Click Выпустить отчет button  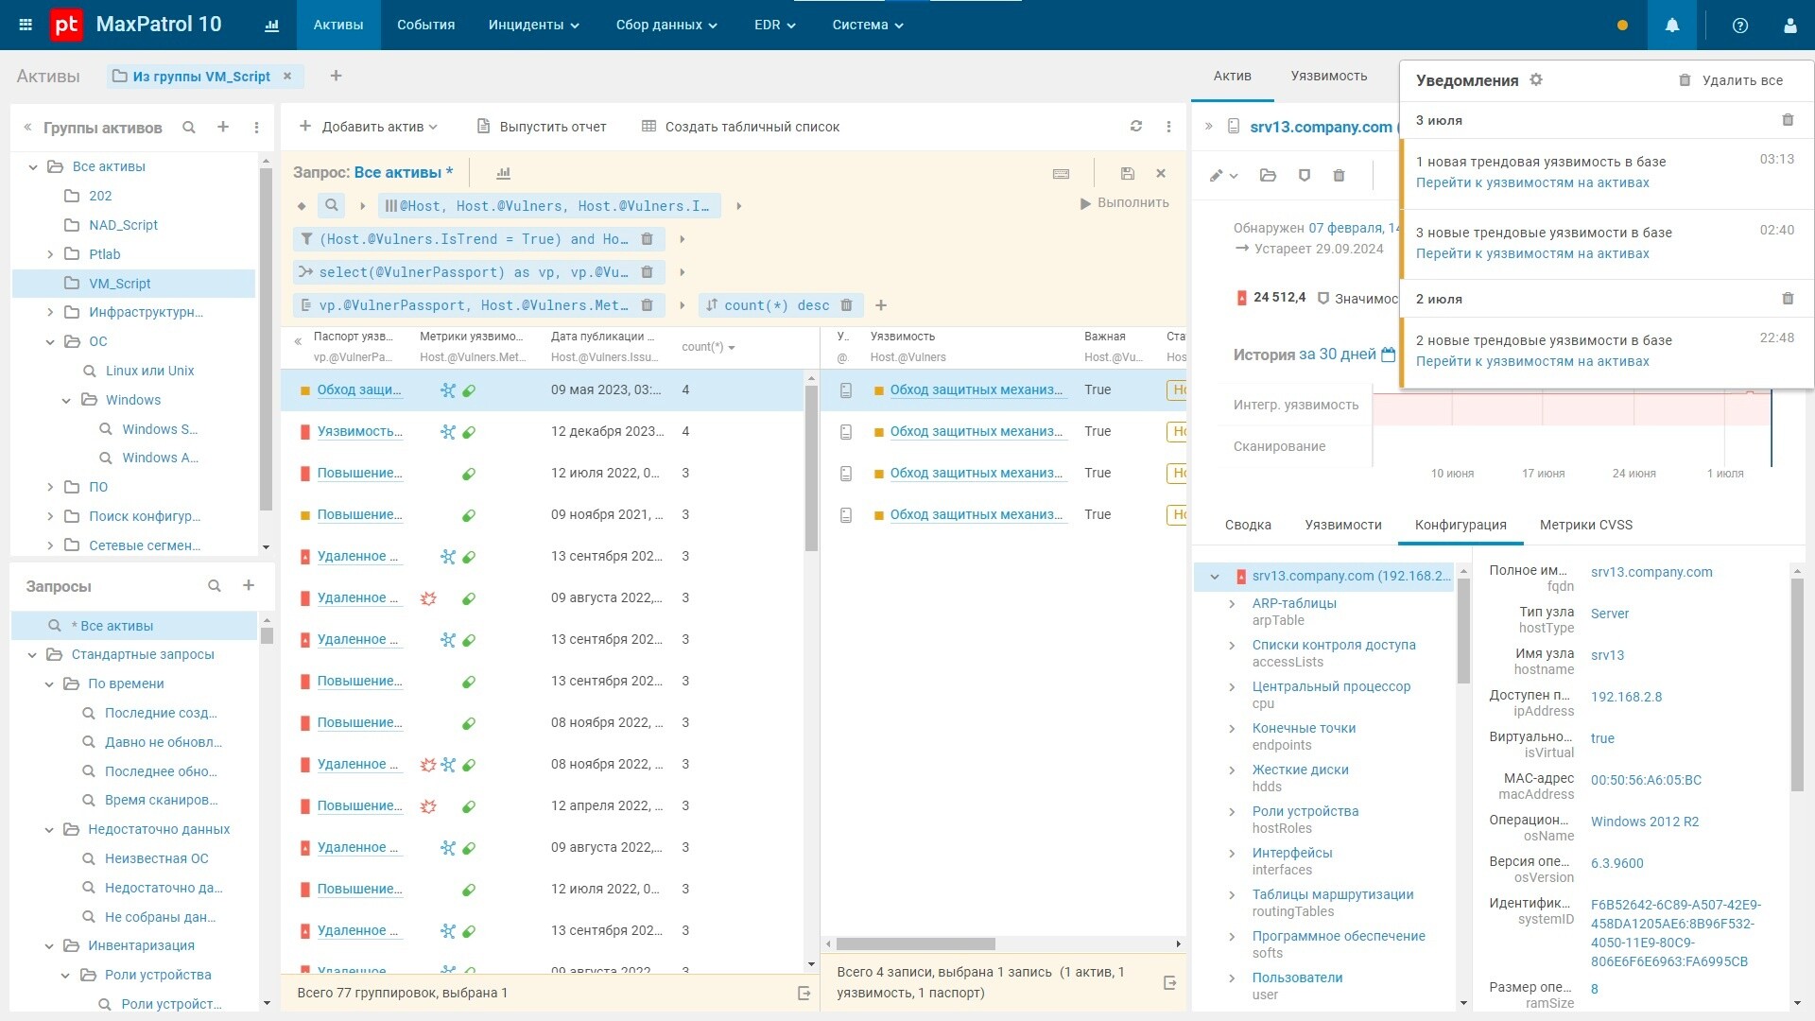coord(542,127)
